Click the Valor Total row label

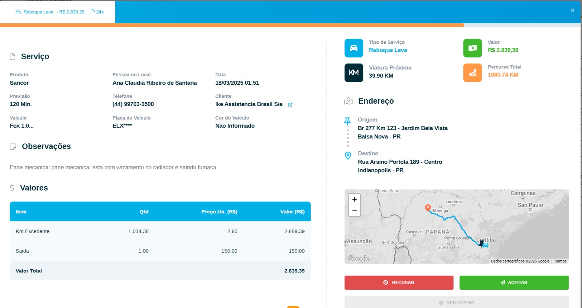coord(29,271)
